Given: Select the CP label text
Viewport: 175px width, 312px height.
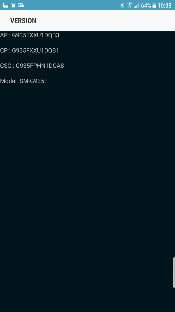Looking at the screenshot, I should (3, 51).
